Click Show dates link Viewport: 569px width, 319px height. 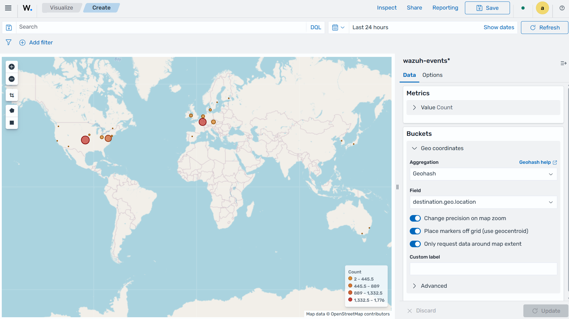499,27
